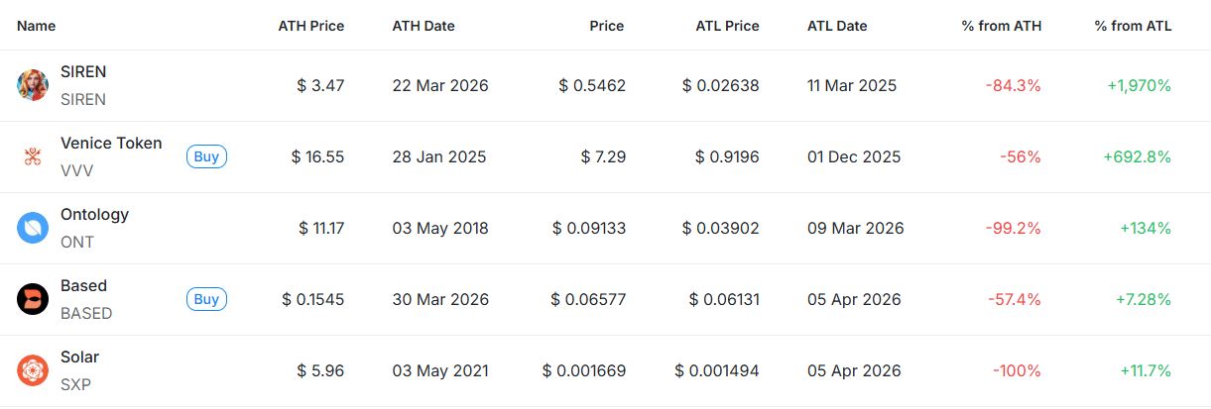
Task: Sort table by Price column header
Action: point(607,26)
